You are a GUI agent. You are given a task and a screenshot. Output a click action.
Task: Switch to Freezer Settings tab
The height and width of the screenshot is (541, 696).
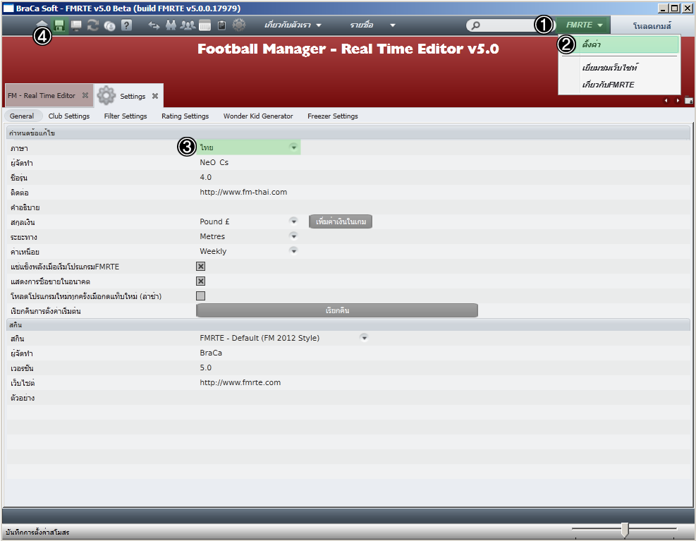(x=332, y=116)
